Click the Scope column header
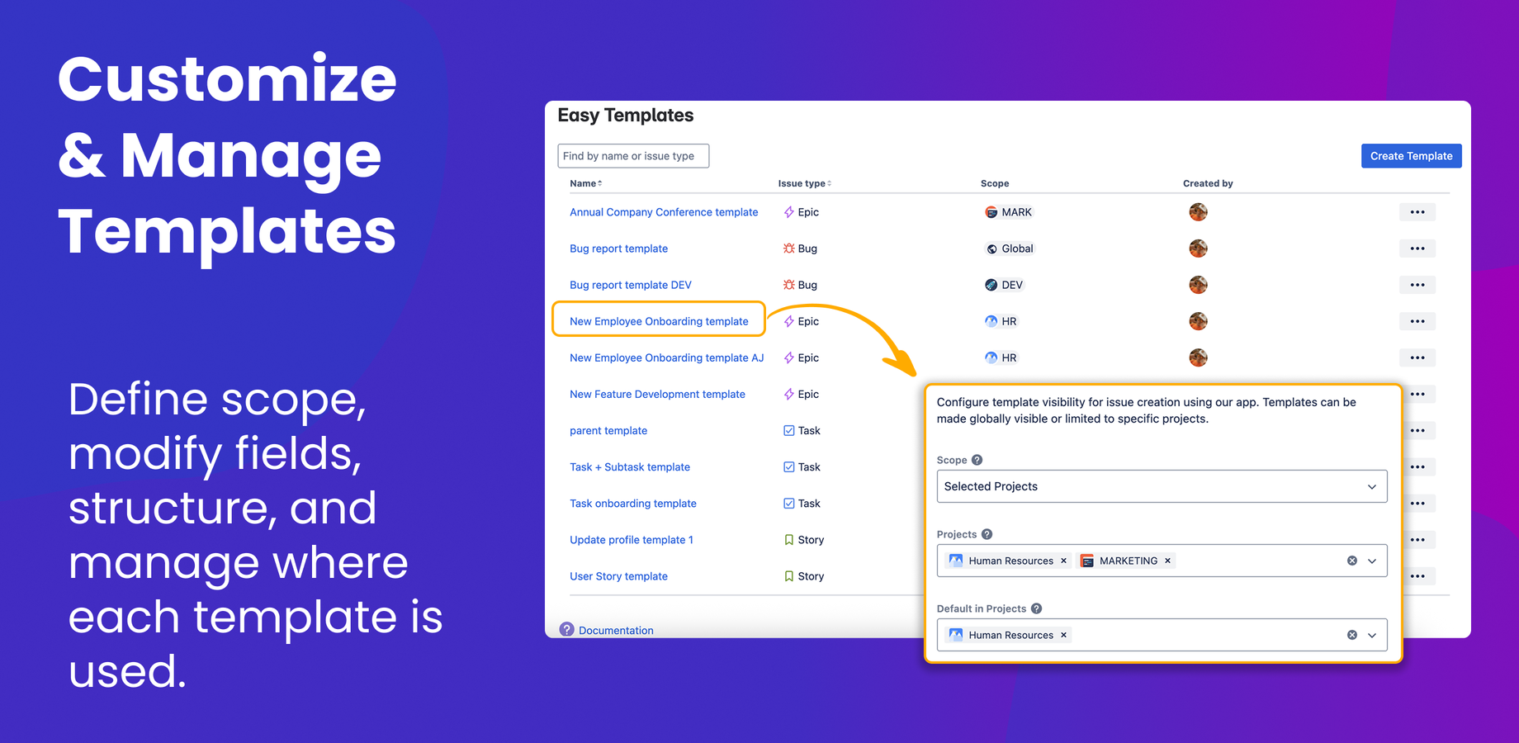Screen dimensions: 1519x743 coord(995,183)
